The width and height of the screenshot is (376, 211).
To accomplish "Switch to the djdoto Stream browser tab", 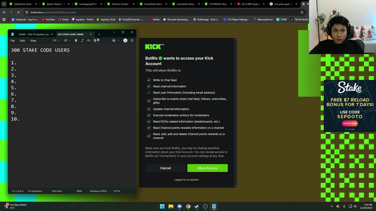I will [55, 4].
